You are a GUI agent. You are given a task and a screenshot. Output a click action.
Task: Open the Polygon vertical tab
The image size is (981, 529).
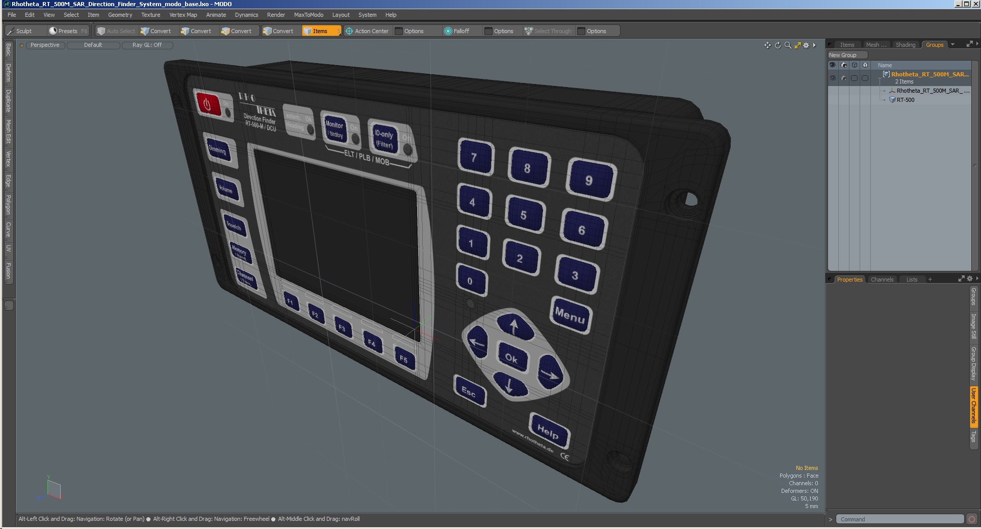(8, 205)
